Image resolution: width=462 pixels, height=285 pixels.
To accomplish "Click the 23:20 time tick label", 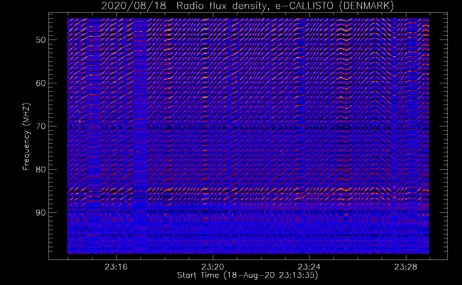I will [x=213, y=267].
